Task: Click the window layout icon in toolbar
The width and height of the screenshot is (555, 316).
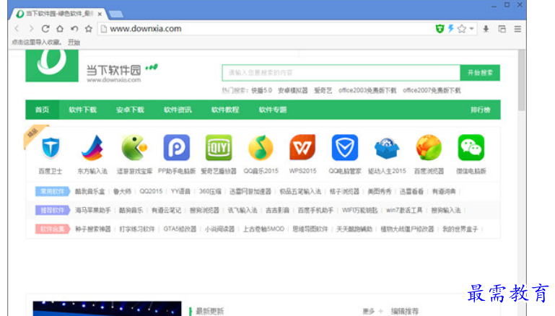Action: coord(502,29)
